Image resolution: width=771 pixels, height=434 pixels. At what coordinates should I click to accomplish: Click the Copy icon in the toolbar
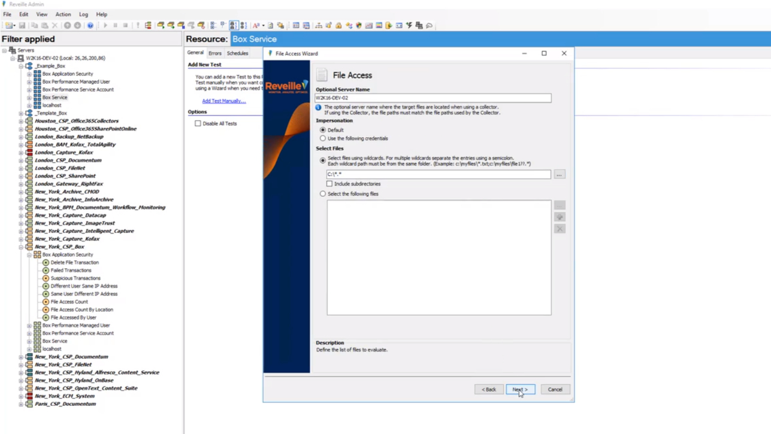(x=34, y=26)
